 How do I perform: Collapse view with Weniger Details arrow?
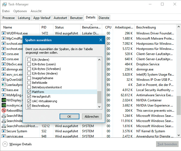5,144
